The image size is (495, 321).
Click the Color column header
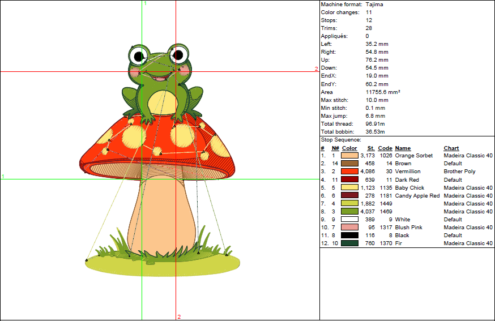[x=349, y=148]
